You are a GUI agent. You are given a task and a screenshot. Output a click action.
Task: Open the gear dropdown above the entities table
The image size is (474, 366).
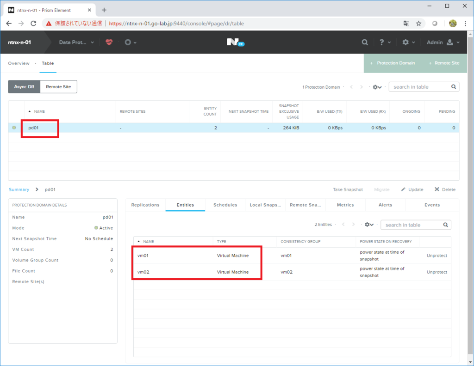367,225
